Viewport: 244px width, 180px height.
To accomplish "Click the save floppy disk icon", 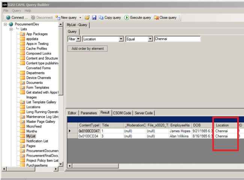I will pos(94,18).
